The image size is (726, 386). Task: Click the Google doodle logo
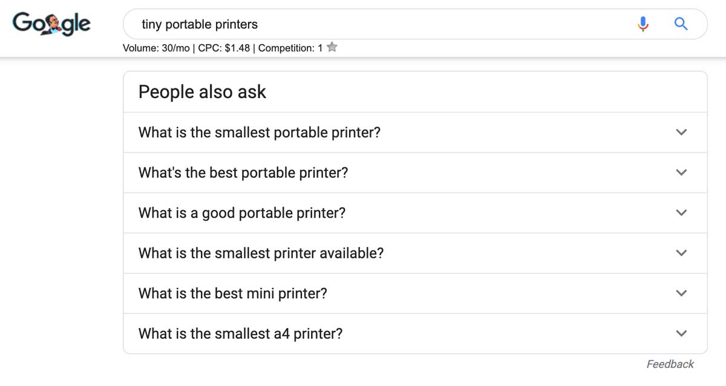click(x=51, y=24)
